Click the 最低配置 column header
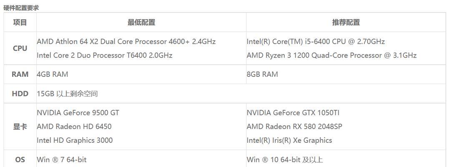Screen dimensions: 456x167 (141, 23)
